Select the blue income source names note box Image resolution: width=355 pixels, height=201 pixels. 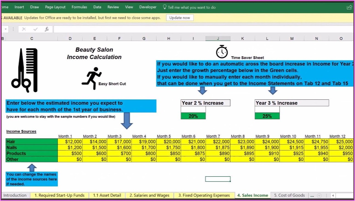32,179
